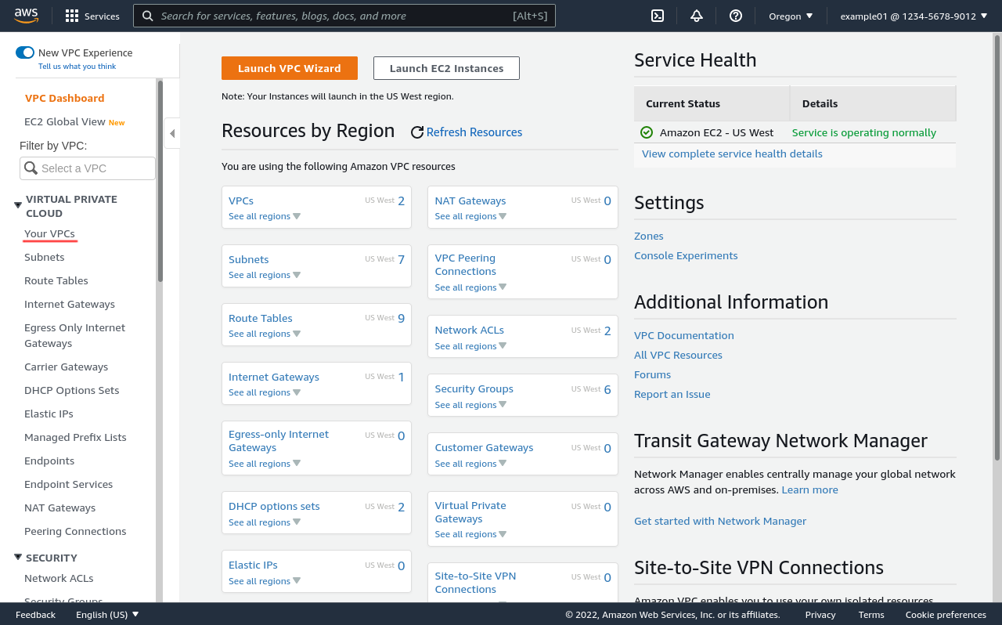This screenshot has height=625, width=1002.
Task: Click the Tell us what you think link
Action: 77,67
